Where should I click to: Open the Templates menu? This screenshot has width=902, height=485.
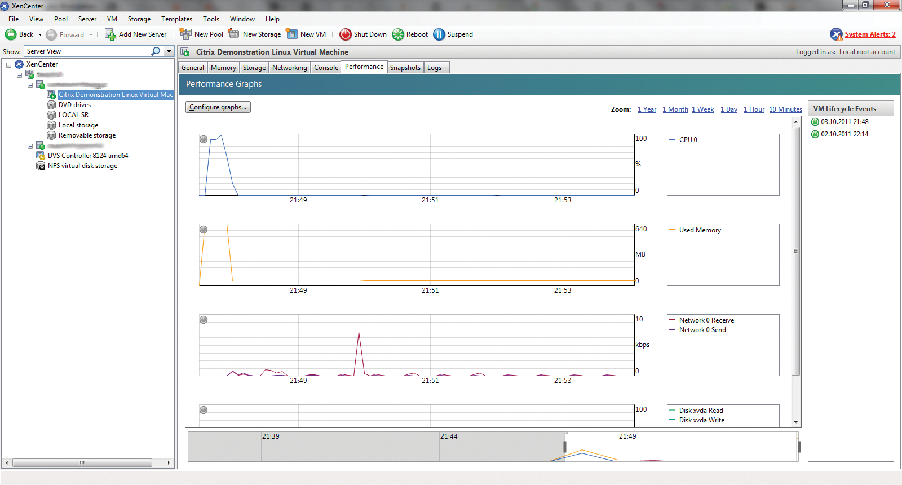176,19
